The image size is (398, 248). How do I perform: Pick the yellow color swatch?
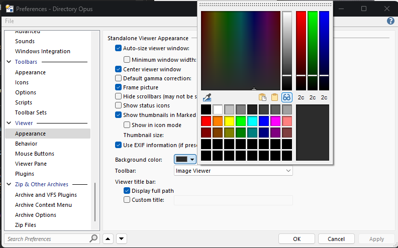click(x=229, y=121)
